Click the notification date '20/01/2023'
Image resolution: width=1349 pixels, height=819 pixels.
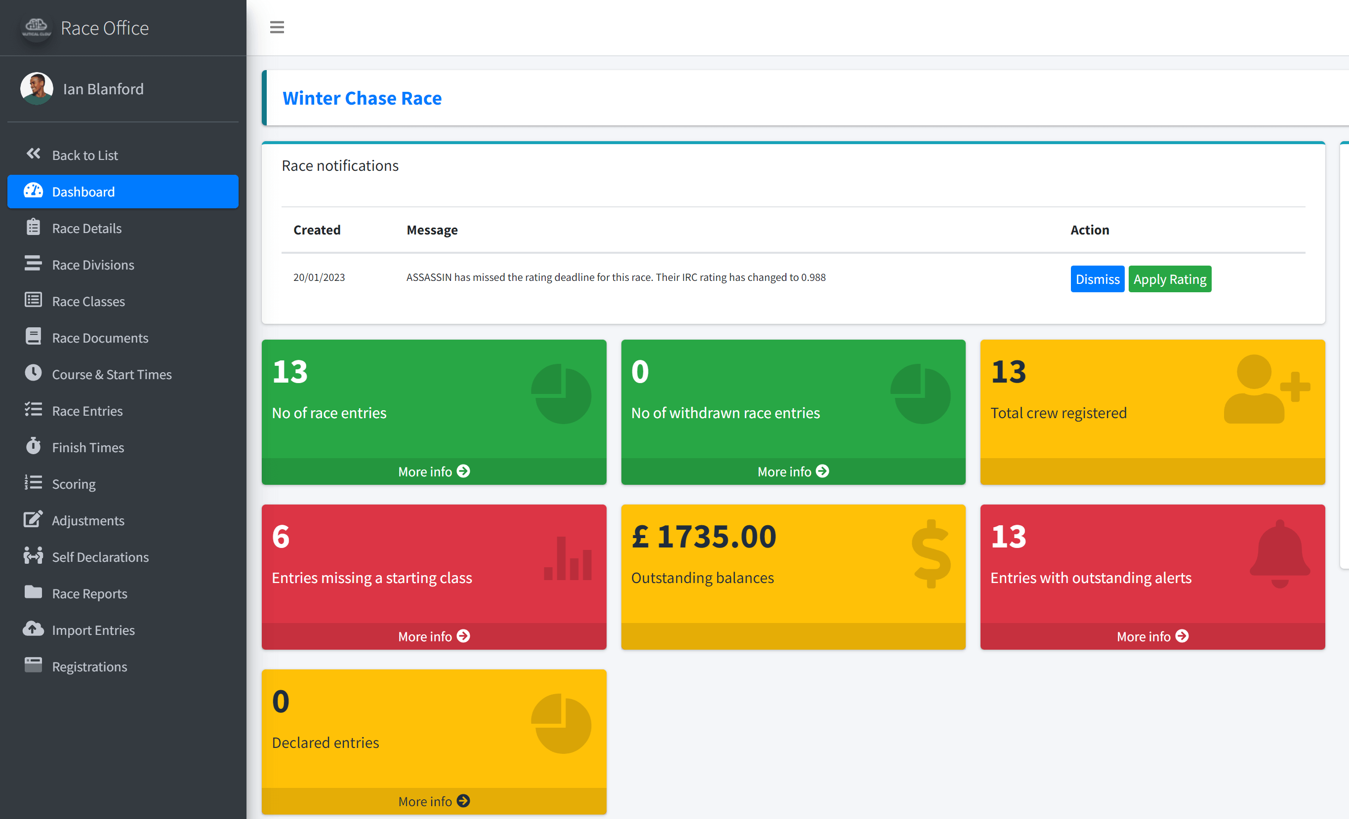319,277
